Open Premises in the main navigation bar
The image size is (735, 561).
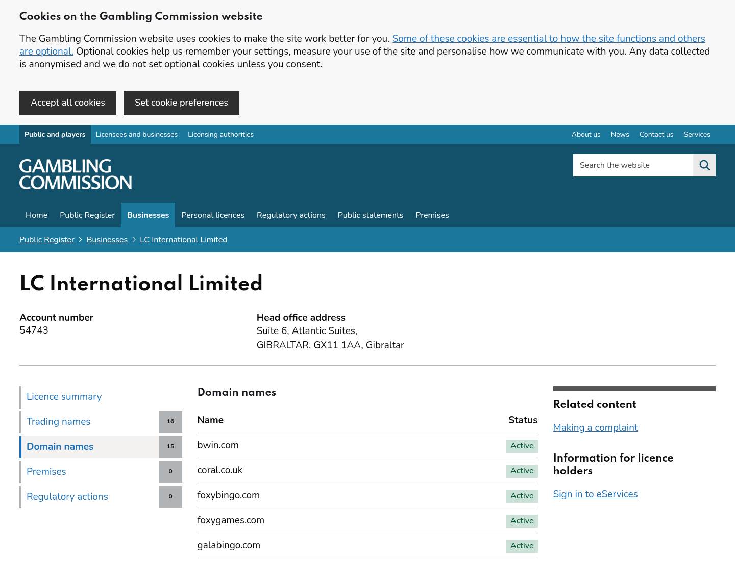(x=432, y=215)
